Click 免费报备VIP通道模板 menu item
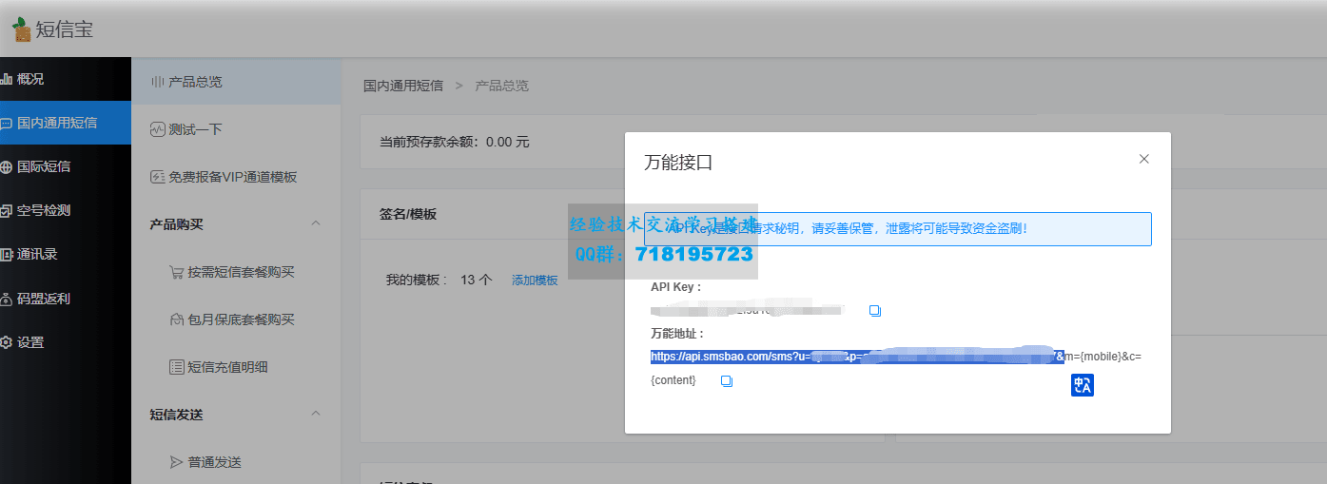 pyautogui.click(x=232, y=177)
